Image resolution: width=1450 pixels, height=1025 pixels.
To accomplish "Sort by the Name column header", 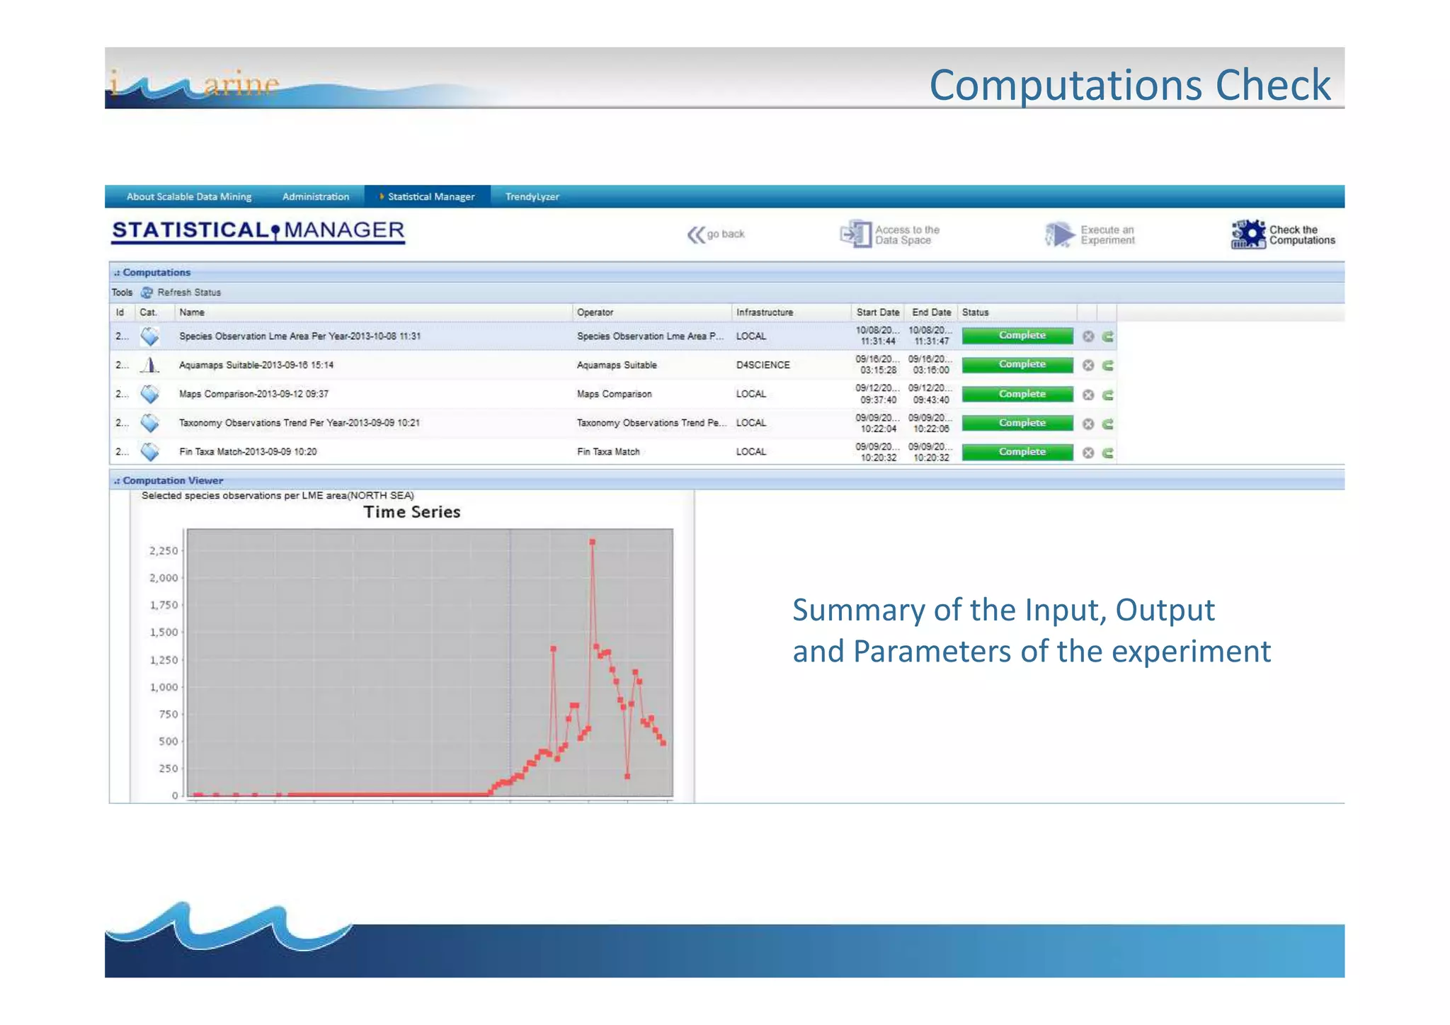I will [373, 312].
